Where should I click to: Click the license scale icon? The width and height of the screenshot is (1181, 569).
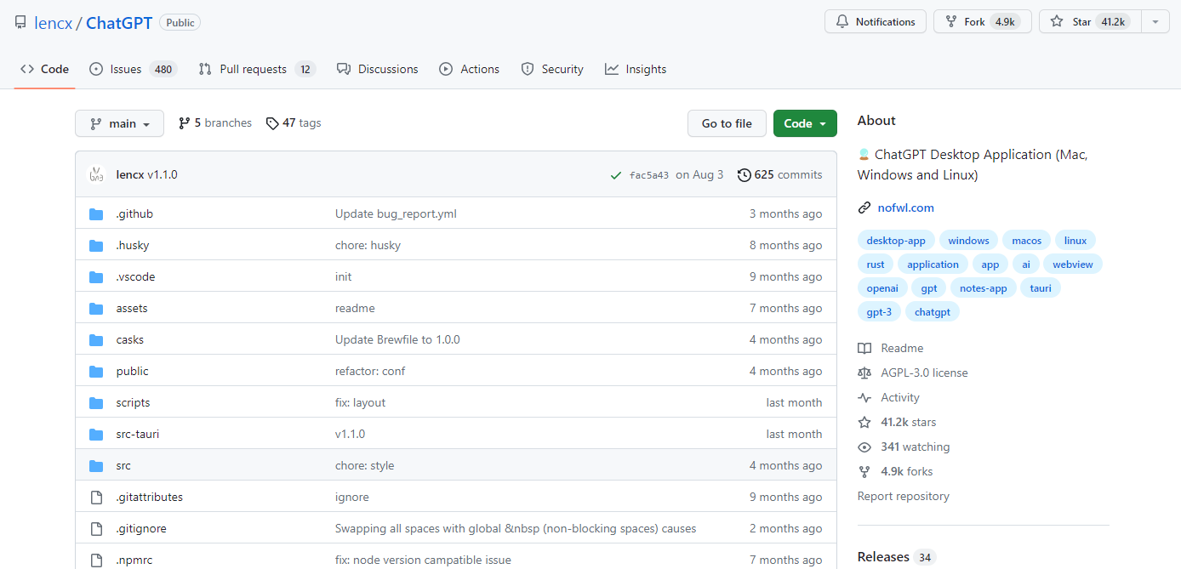coord(864,373)
